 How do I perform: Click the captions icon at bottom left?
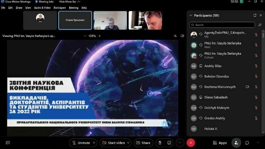point(8,143)
